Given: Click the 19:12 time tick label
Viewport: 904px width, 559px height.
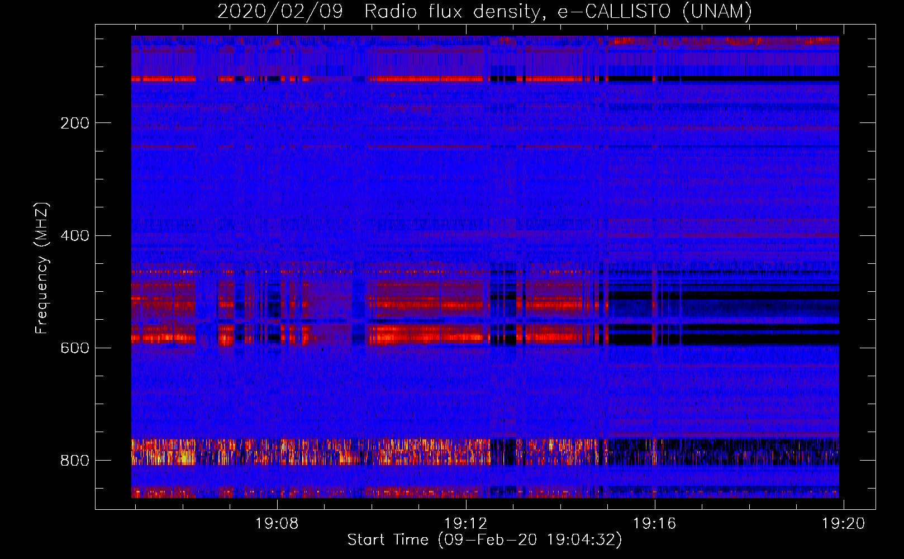Looking at the screenshot, I should click(x=465, y=523).
